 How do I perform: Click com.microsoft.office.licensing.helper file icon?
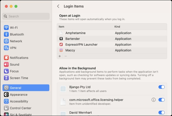tap(63, 102)
